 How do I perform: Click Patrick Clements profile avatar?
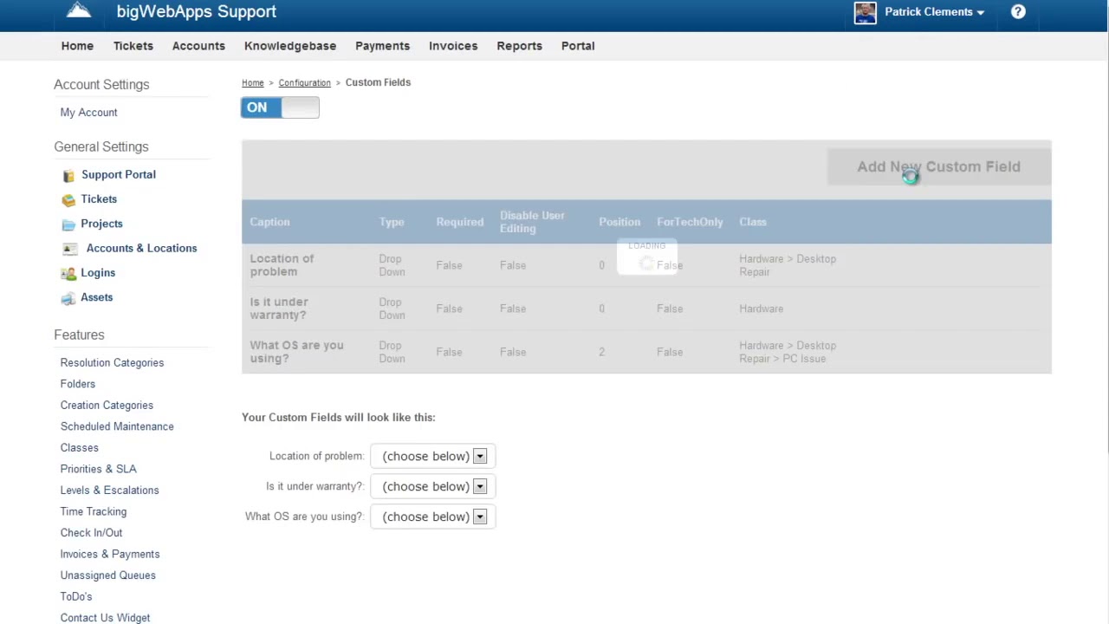tap(865, 12)
